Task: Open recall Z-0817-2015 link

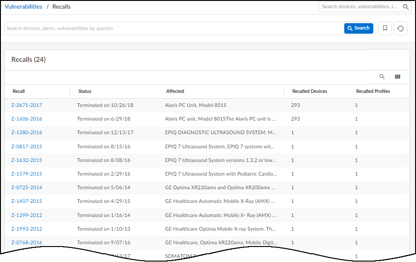Action: (26, 146)
